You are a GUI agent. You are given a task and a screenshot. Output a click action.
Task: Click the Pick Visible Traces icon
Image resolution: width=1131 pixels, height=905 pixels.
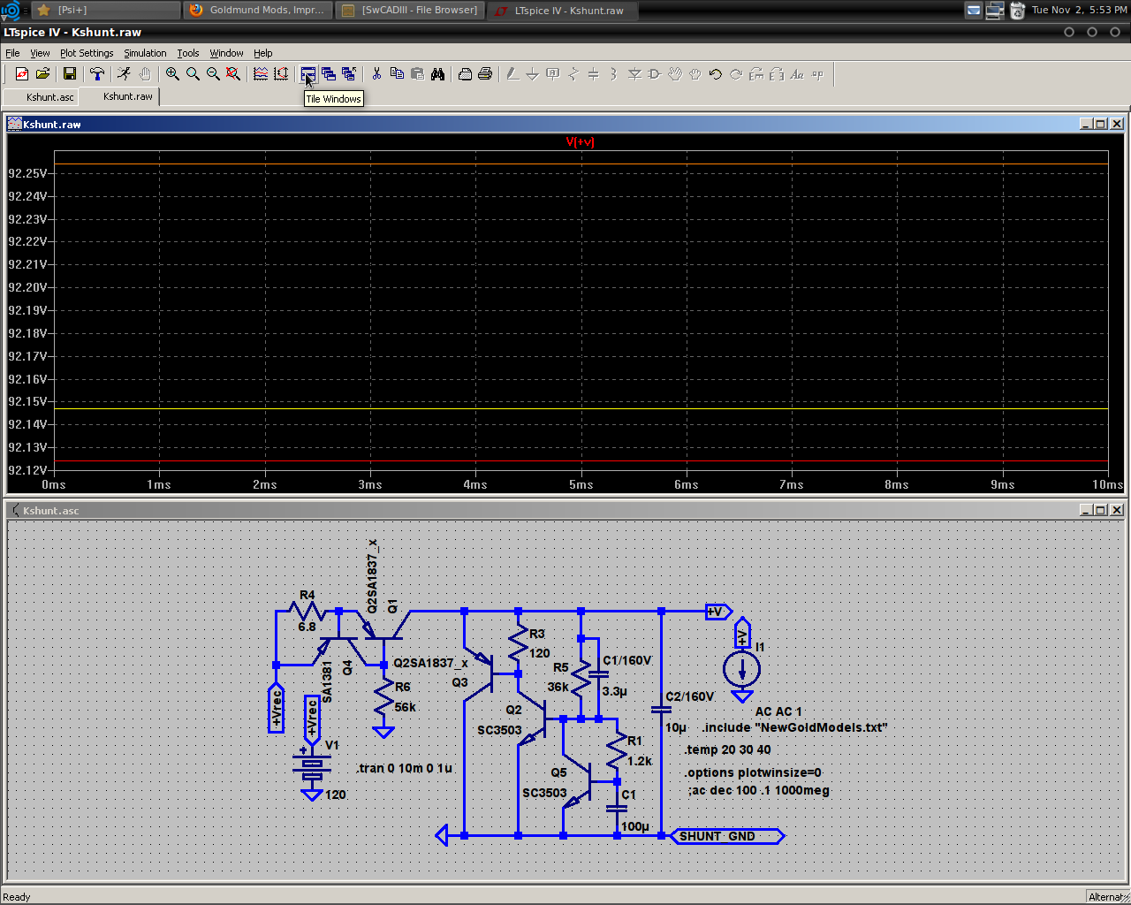261,74
